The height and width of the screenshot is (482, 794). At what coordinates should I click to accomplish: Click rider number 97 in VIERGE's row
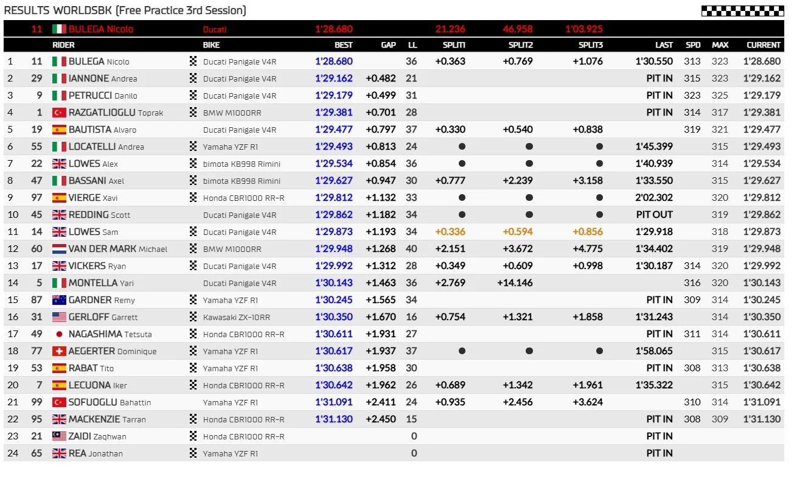(x=37, y=198)
